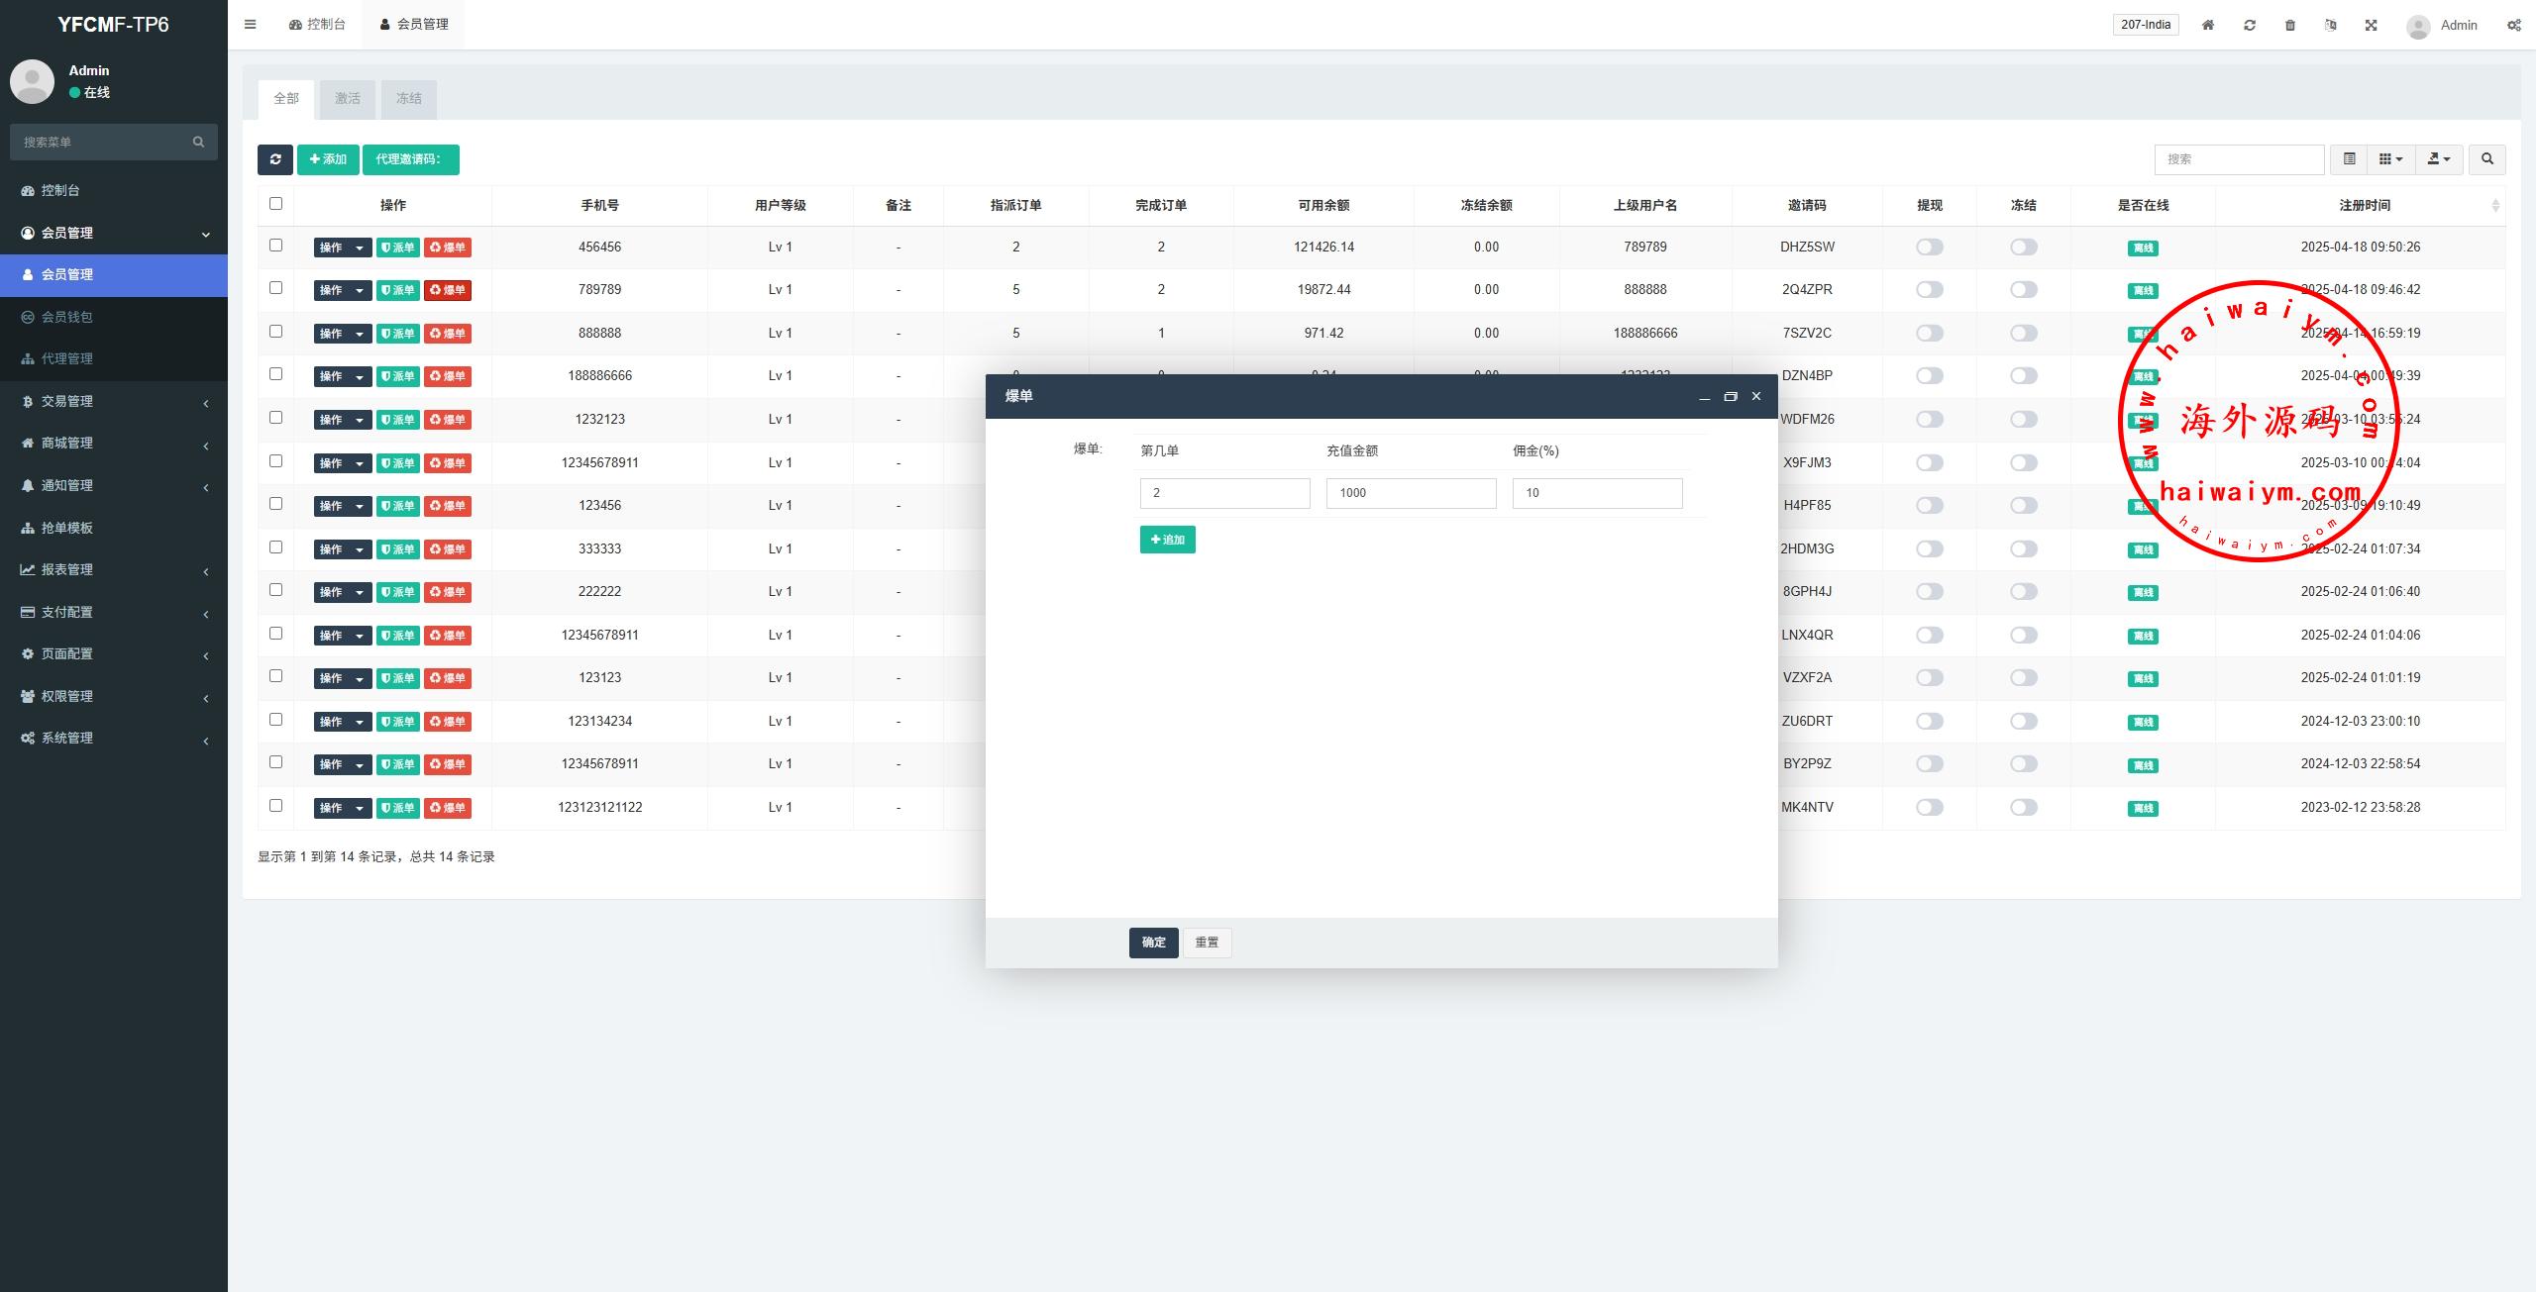Toggle sidebar with hamburger menu icon

(x=250, y=25)
